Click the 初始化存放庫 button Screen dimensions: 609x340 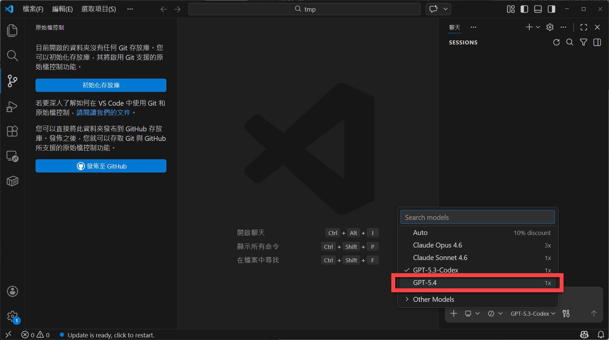point(101,85)
